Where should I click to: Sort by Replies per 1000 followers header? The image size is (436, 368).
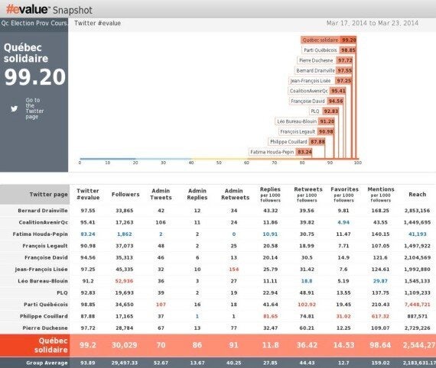tap(270, 194)
